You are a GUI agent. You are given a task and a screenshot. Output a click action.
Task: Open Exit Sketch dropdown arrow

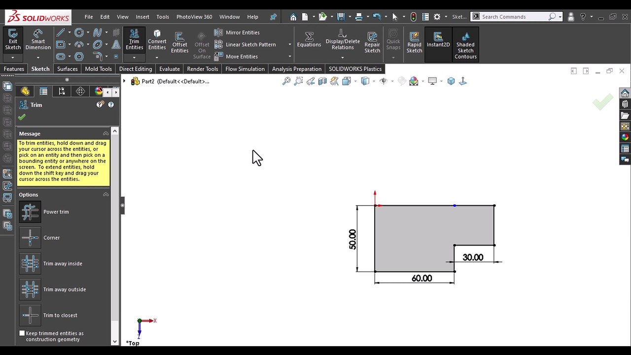(13, 58)
